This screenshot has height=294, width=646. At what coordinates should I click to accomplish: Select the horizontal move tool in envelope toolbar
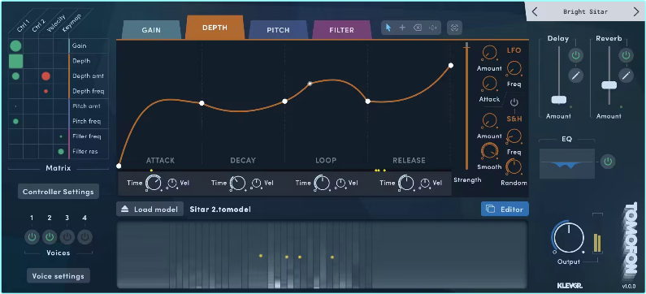(432, 28)
